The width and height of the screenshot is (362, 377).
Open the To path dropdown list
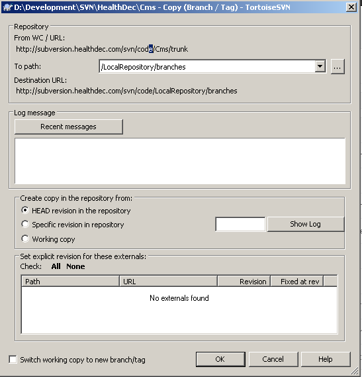pyautogui.click(x=320, y=66)
